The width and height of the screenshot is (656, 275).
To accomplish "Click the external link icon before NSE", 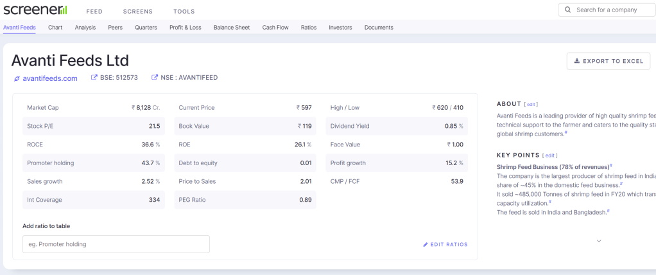I will coord(155,78).
